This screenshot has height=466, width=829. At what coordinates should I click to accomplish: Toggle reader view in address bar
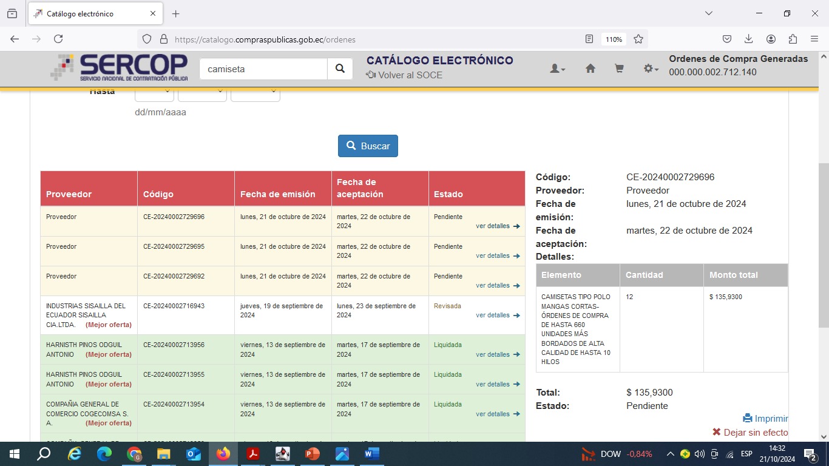[589, 39]
